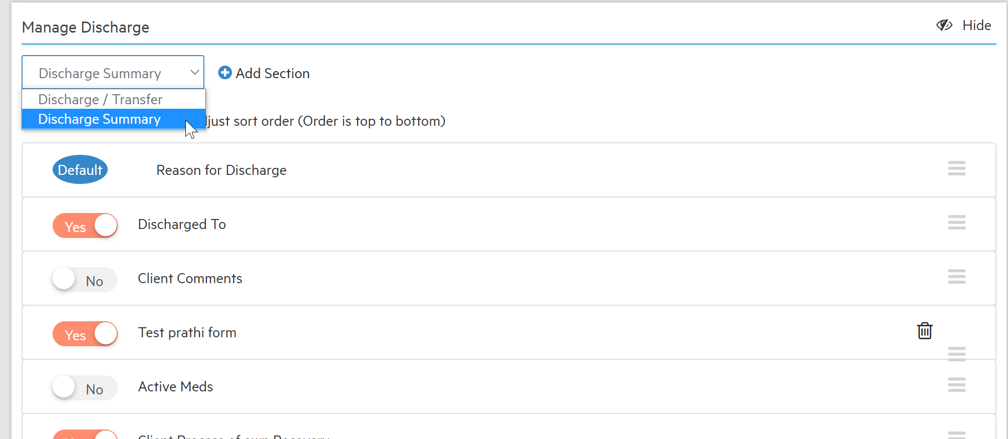Enable the Client Comments toggle
The image size is (1008, 439).
[85, 280]
